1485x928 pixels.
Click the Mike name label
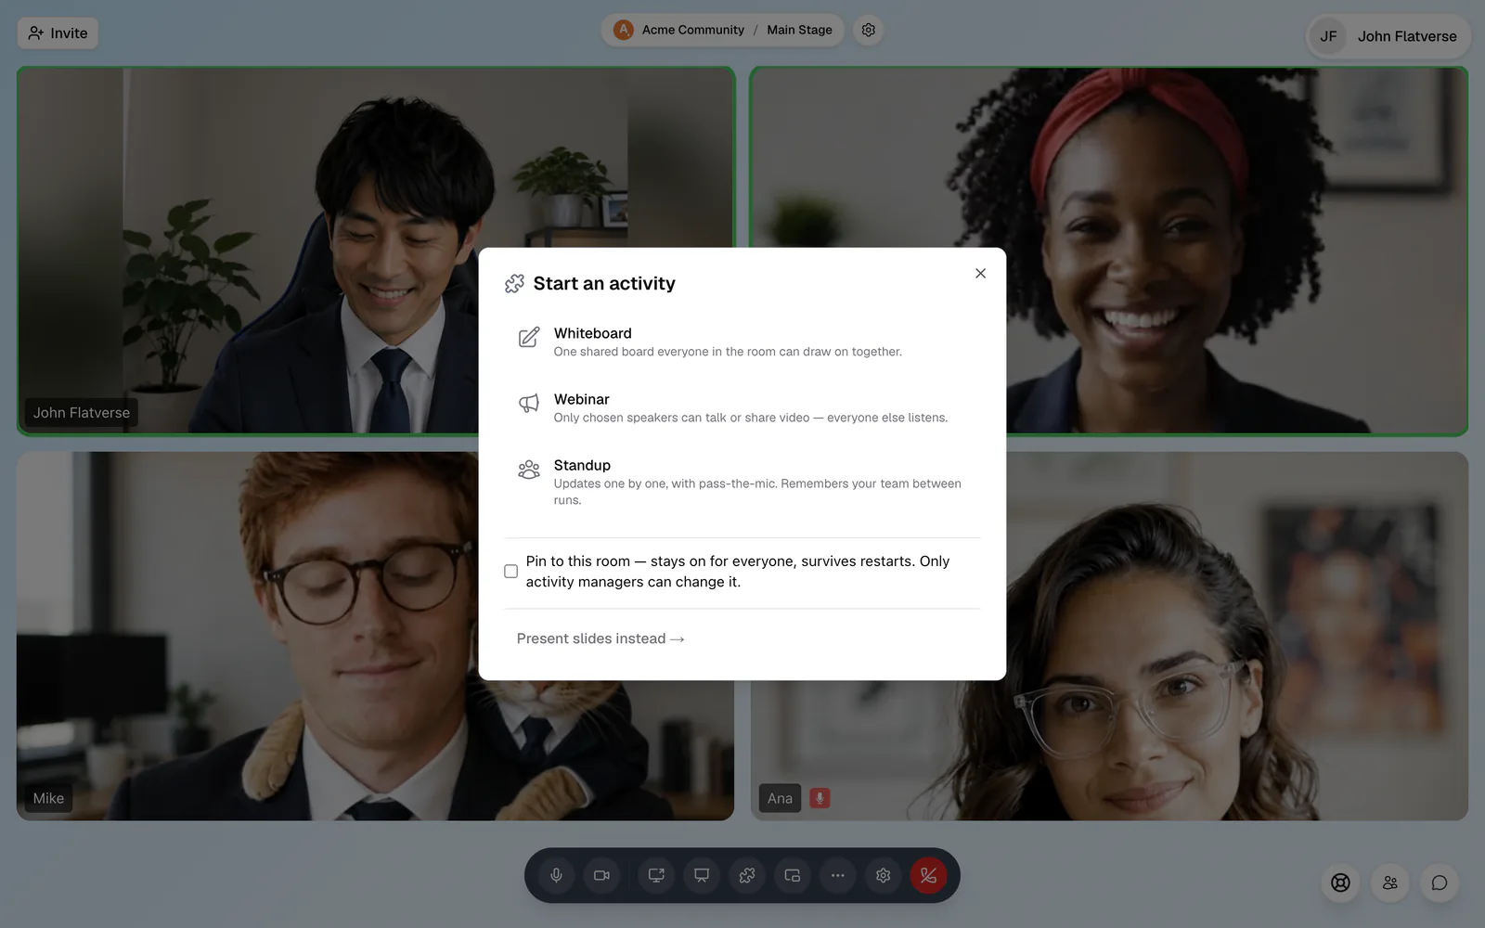pyautogui.click(x=48, y=798)
